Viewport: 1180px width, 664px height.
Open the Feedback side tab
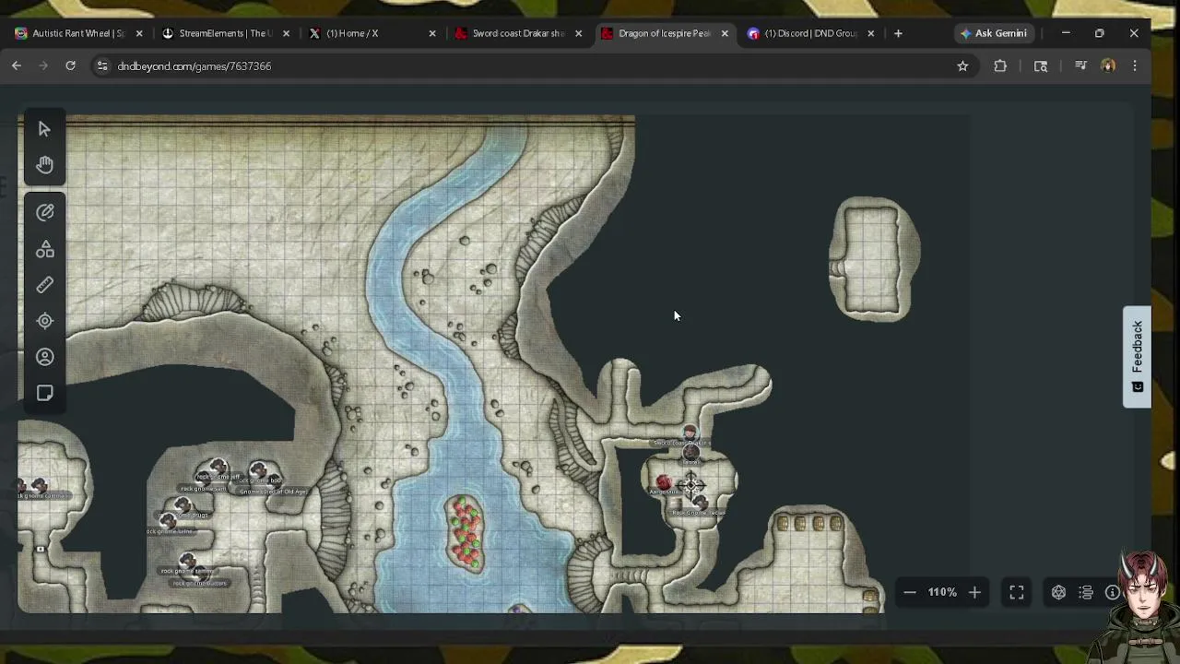tap(1137, 356)
